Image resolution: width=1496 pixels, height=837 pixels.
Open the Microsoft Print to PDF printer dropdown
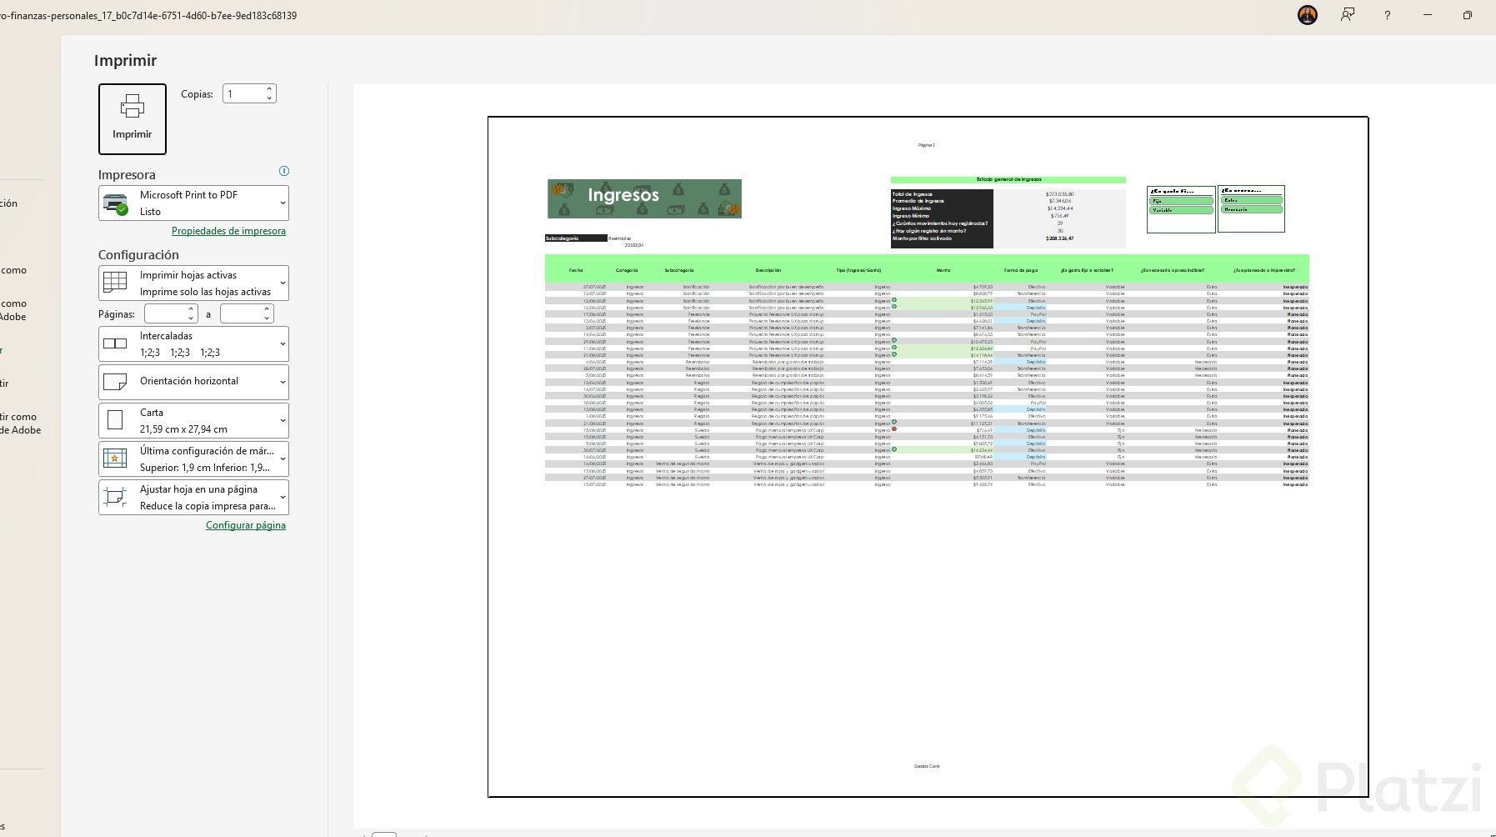pos(193,203)
